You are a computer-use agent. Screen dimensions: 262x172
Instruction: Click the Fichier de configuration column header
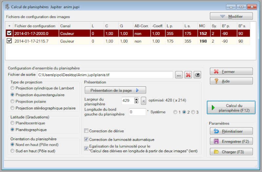tap(36, 26)
